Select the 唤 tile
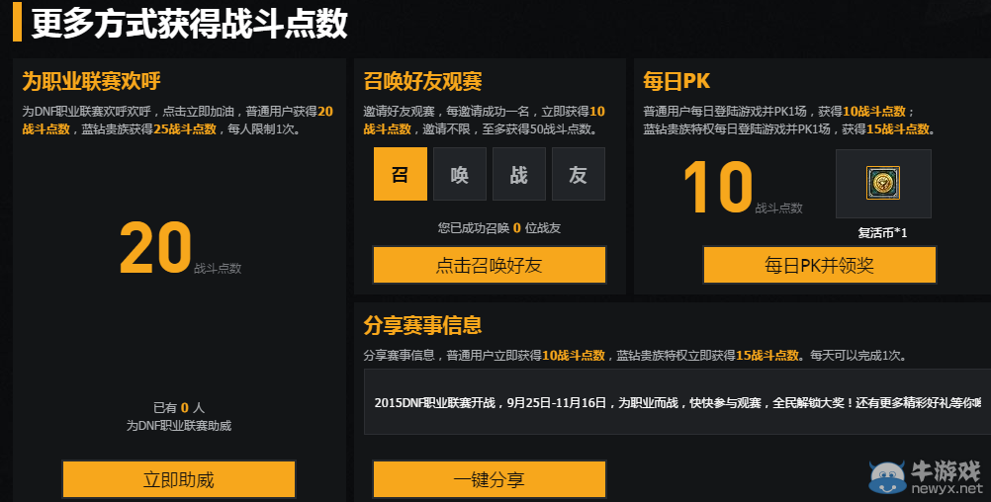 click(460, 174)
